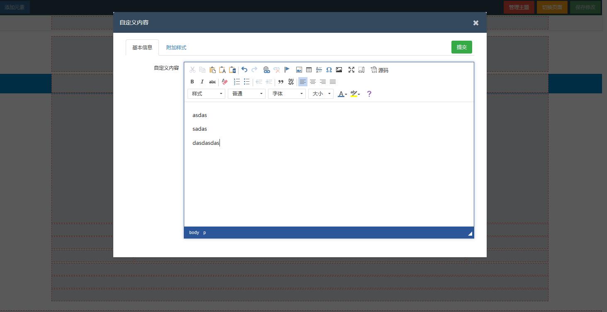The height and width of the screenshot is (312, 607).
Task: Click the text line sadas
Action: click(200, 129)
